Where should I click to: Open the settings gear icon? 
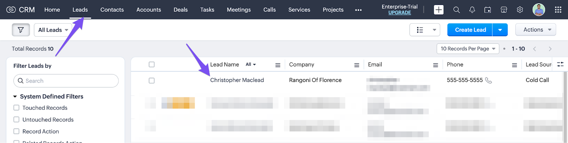click(x=520, y=10)
